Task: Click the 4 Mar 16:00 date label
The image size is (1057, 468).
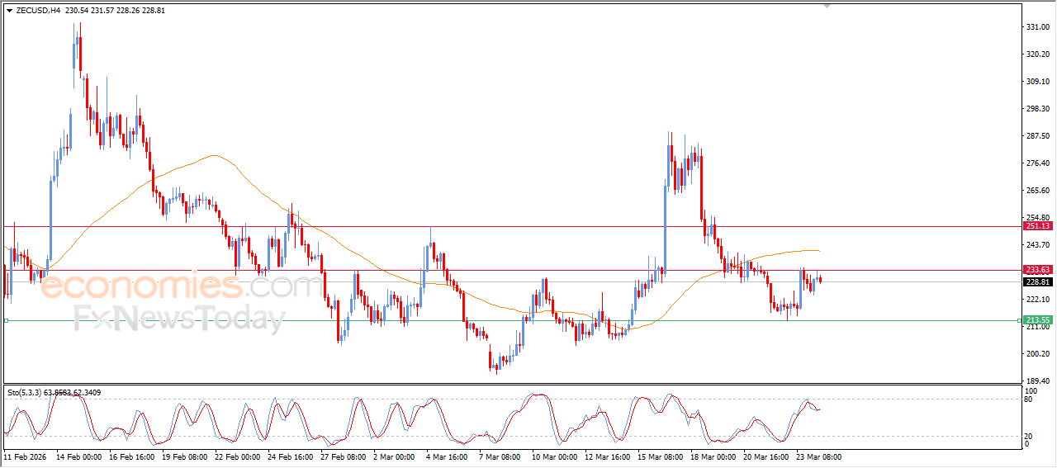Action: click(x=447, y=456)
